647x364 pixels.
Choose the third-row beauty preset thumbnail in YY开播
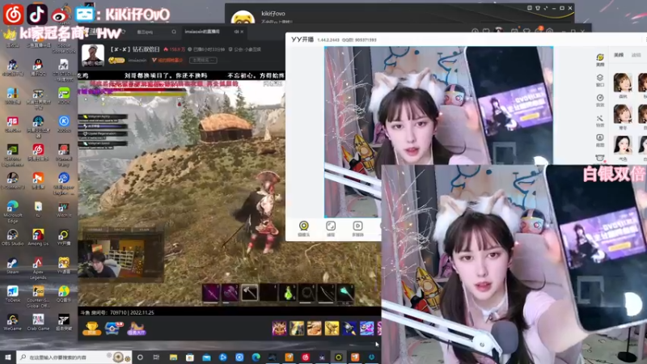pos(622,146)
